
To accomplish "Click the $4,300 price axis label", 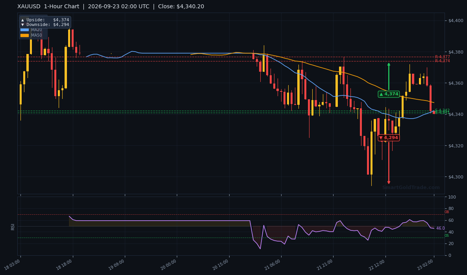I will coord(456,177).
